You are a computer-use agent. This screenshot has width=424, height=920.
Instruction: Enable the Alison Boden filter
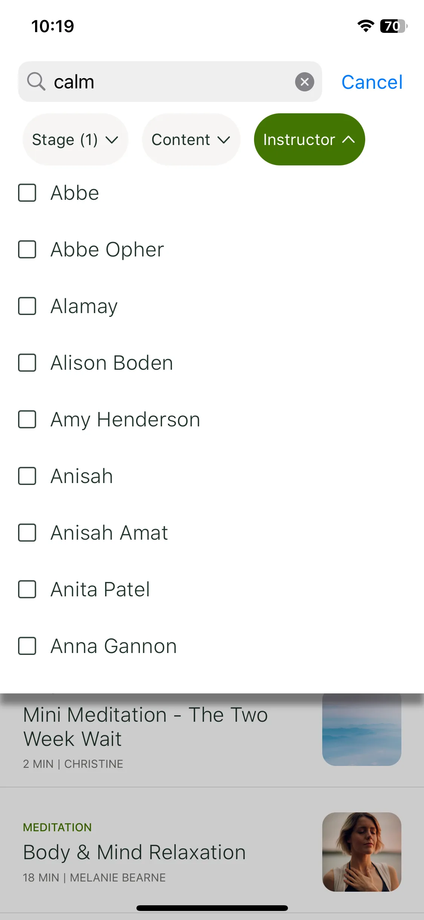[x=27, y=363]
